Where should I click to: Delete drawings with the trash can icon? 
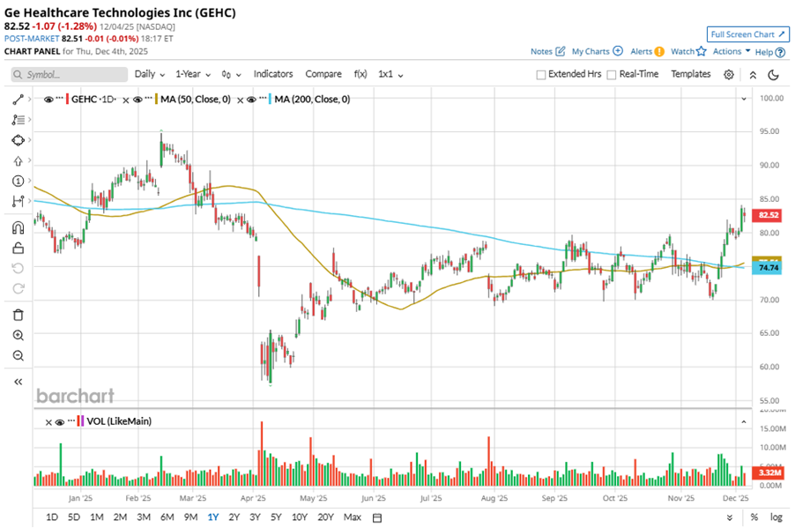tap(18, 315)
